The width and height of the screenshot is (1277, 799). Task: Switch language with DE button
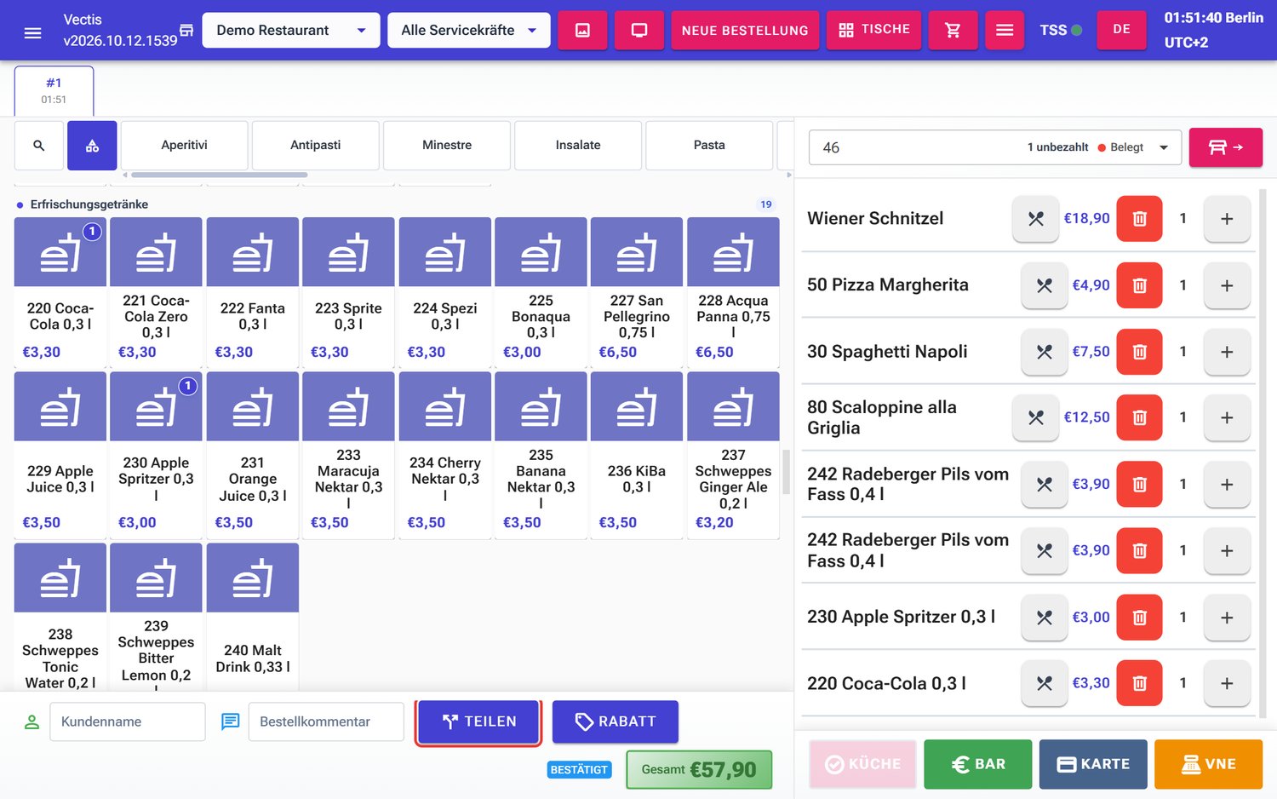coord(1121,30)
